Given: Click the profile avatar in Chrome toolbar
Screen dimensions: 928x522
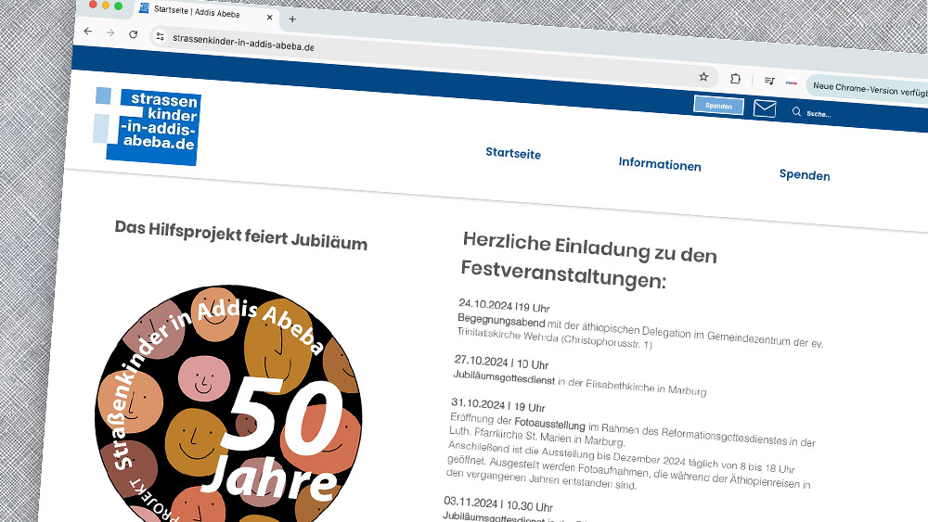Looking at the screenshot, I should [792, 83].
